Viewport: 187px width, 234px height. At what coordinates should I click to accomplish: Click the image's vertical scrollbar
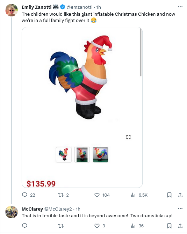click(x=141, y=52)
